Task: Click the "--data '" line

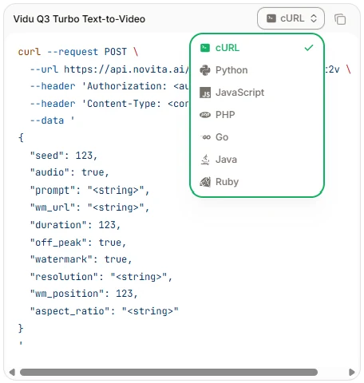Action: pyautogui.click(x=52, y=120)
